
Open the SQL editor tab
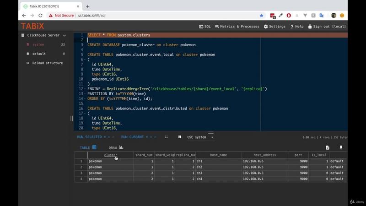point(205,27)
